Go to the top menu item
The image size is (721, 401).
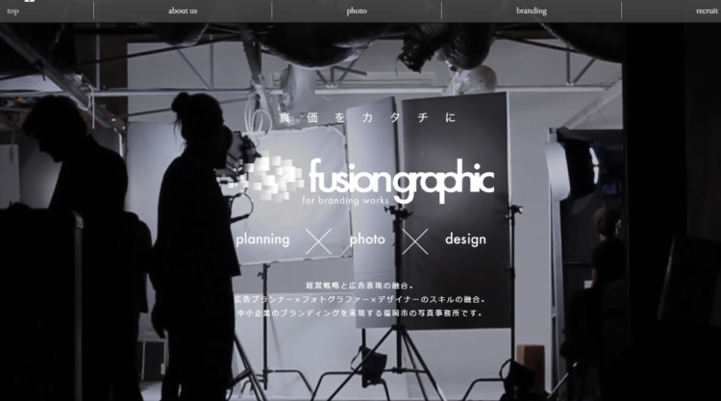pyautogui.click(x=12, y=11)
